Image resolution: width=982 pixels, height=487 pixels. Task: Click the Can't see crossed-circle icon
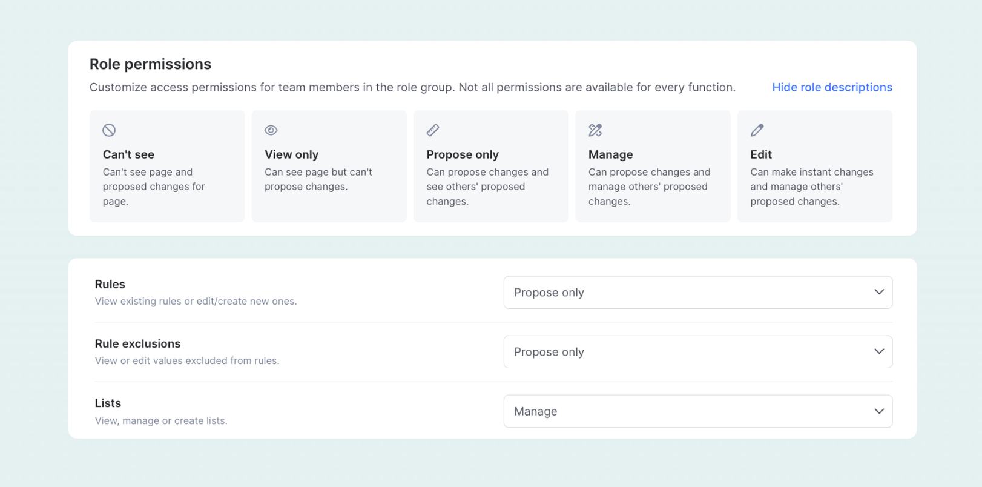[109, 130]
